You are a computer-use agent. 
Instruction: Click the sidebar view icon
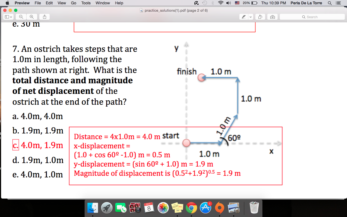point(7,17)
